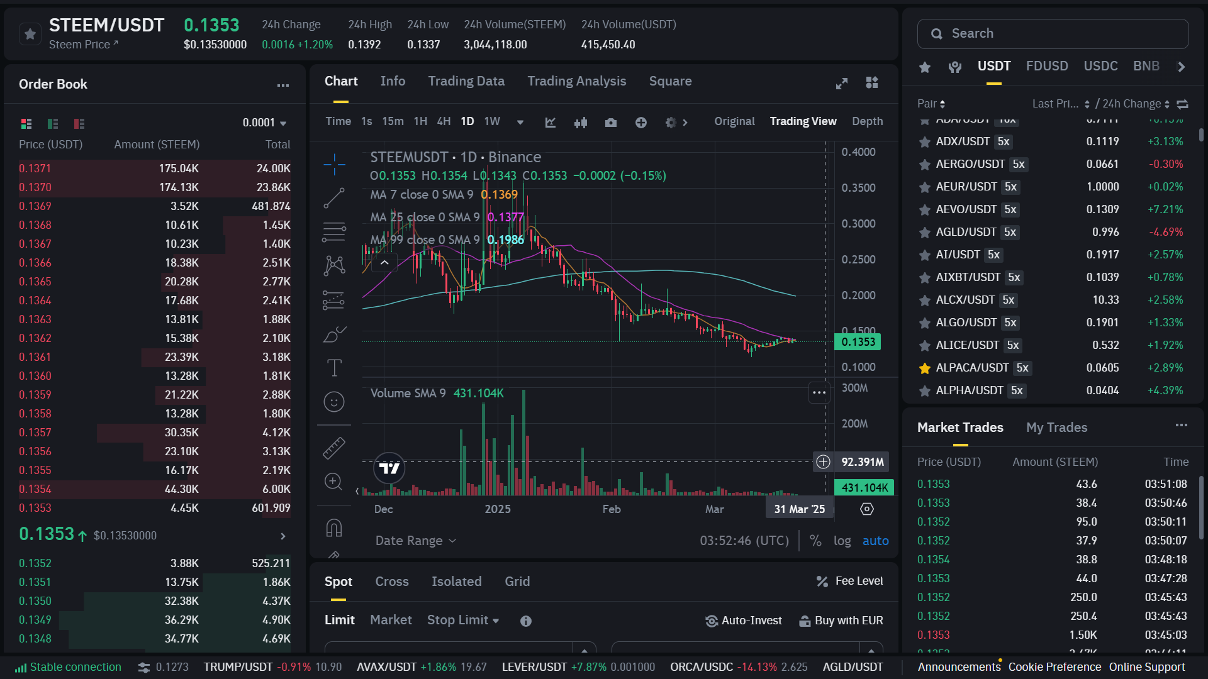Open Steem Price link
This screenshot has width=1208, height=679.
[83, 45]
